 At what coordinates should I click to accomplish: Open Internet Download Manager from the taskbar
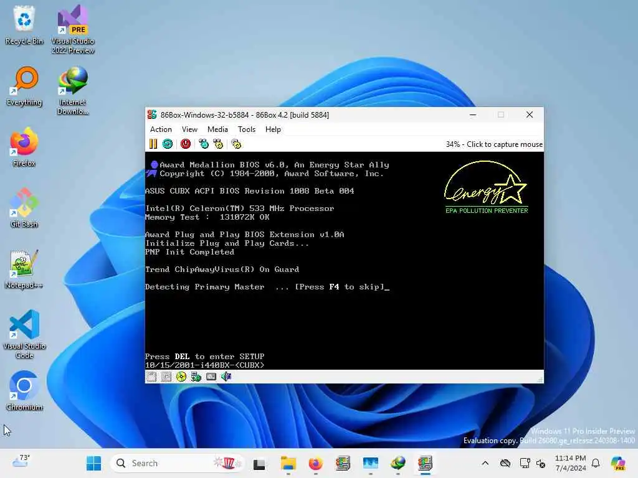(398, 463)
